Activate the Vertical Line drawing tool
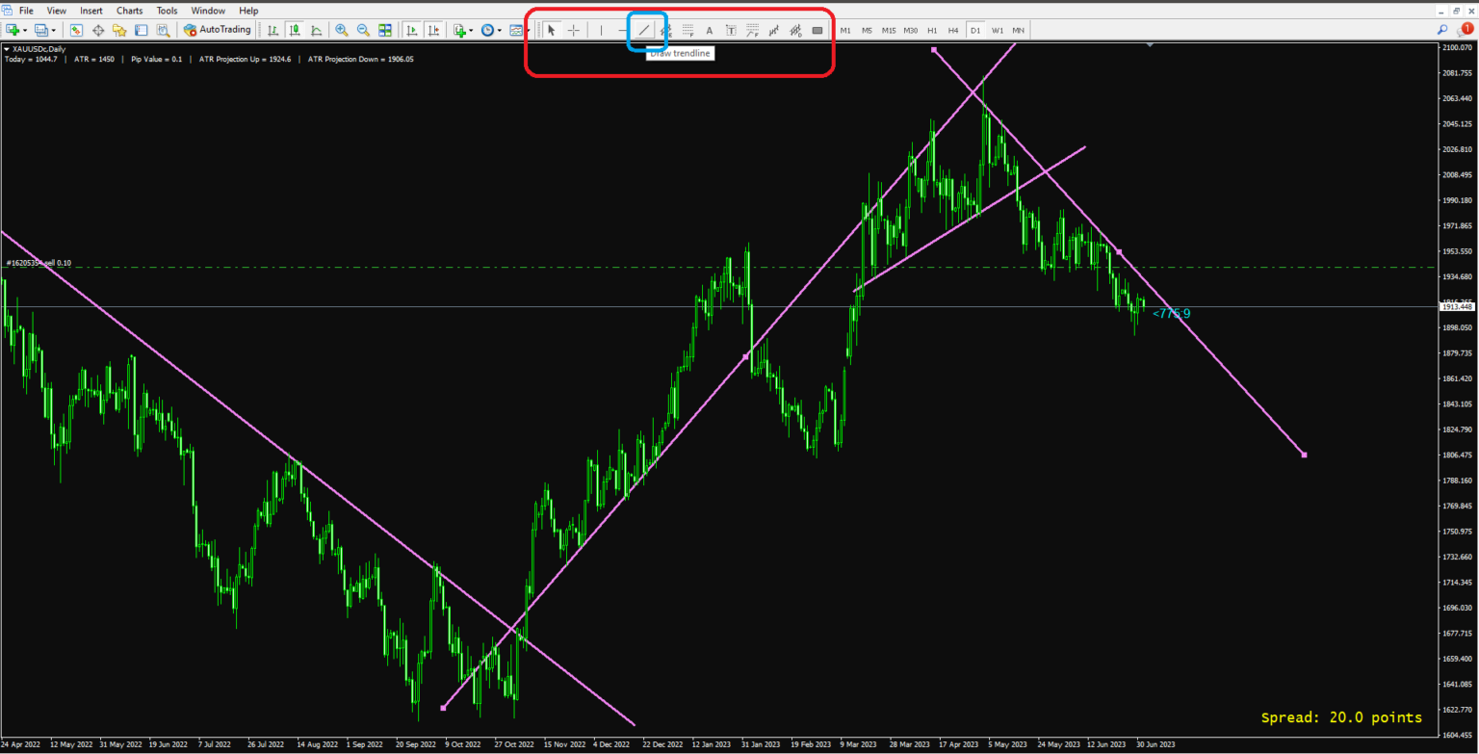The width and height of the screenshot is (1479, 754). (x=600, y=30)
